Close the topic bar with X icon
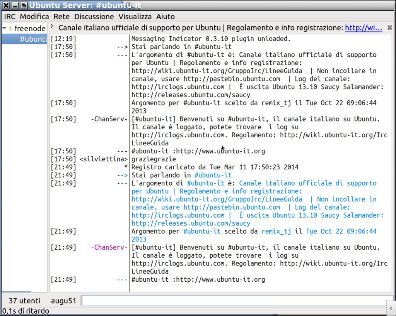This screenshot has width=396, height=316. point(390,27)
